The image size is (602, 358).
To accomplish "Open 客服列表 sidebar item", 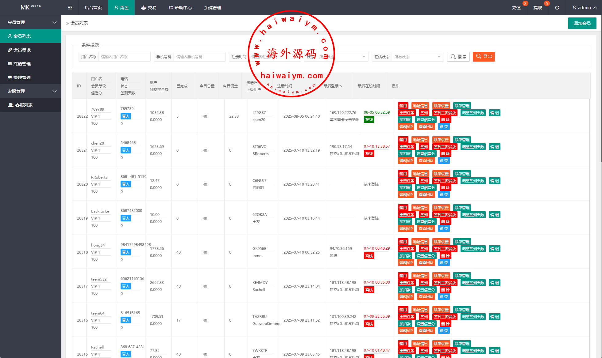I will [24, 105].
